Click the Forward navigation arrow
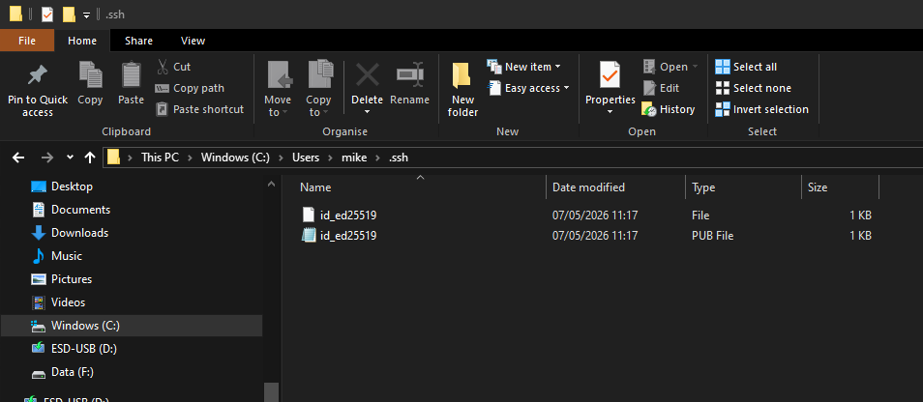Image resolution: width=923 pixels, height=402 pixels. point(47,158)
